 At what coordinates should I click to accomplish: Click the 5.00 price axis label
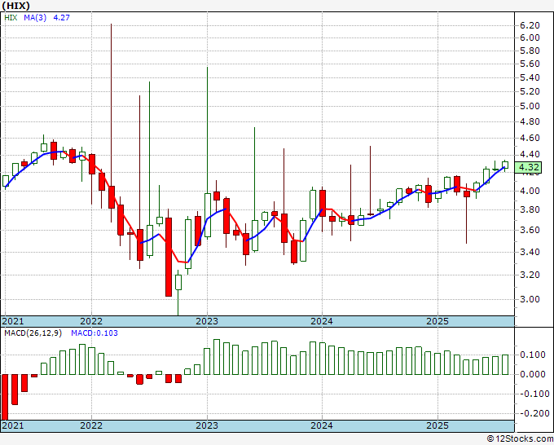[530, 107]
